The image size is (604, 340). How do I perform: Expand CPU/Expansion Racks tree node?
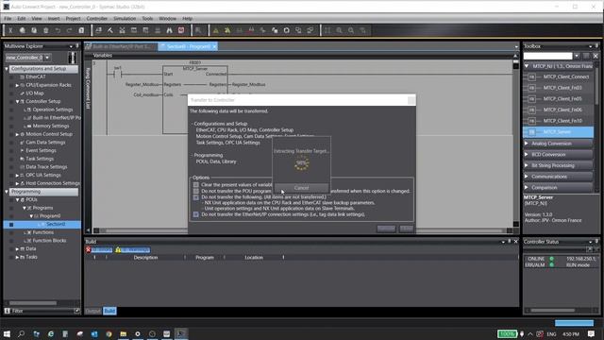[x=17, y=85]
